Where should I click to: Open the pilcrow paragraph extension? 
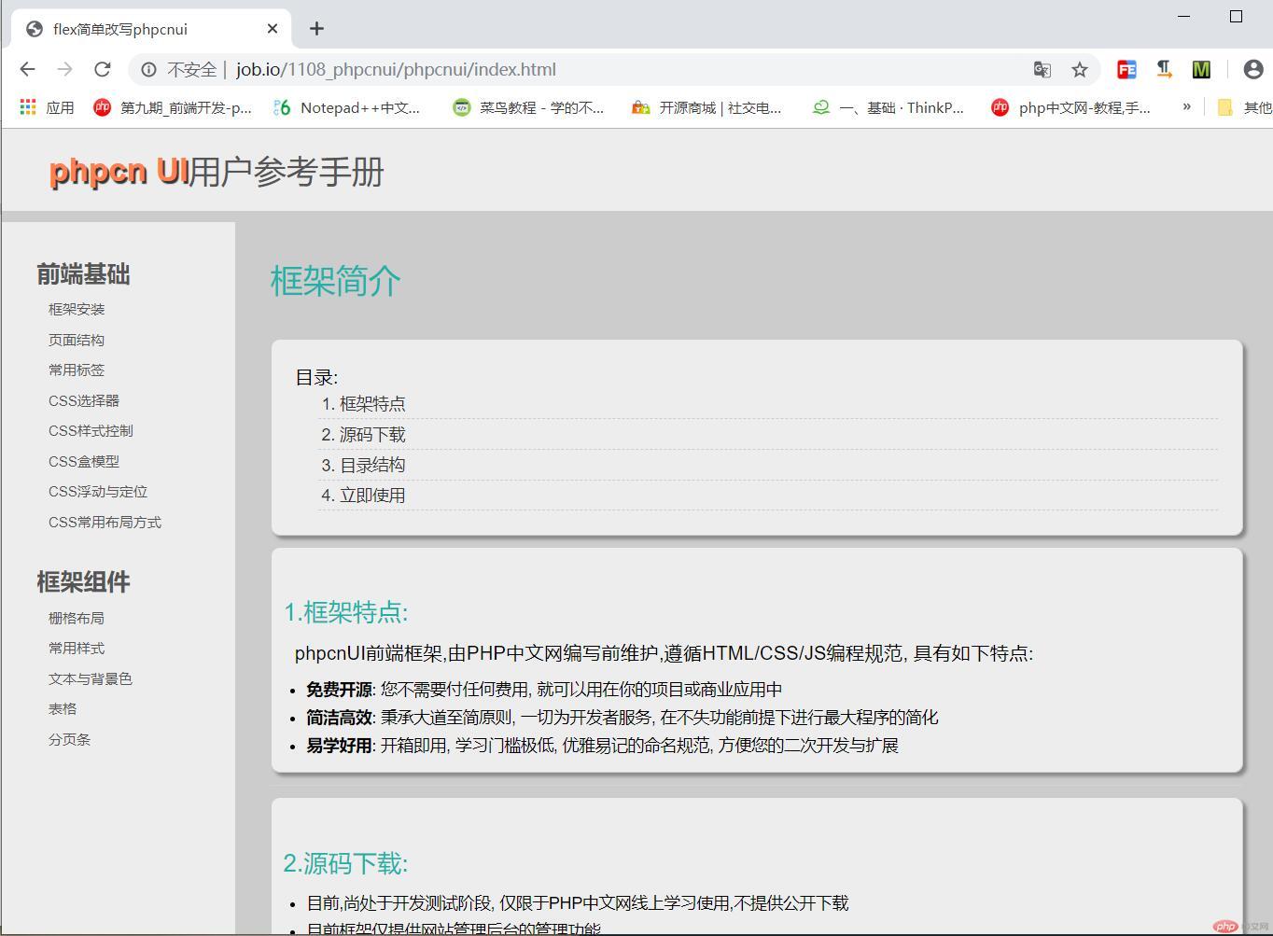(x=1164, y=69)
